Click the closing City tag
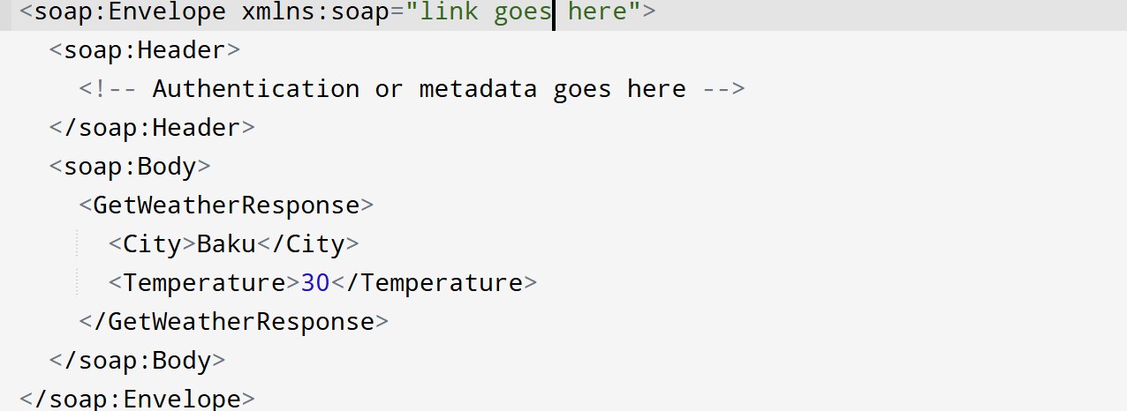Viewport: 1127px width, 411px height. (307, 244)
